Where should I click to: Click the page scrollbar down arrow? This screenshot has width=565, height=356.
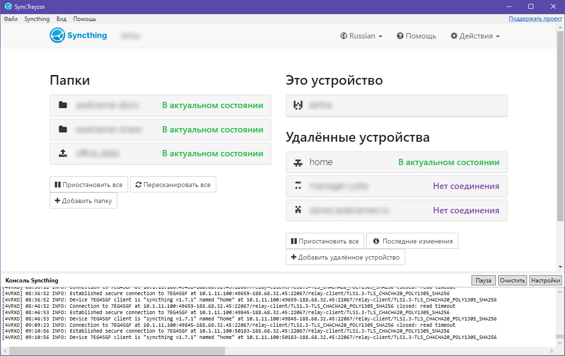[x=560, y=267]
